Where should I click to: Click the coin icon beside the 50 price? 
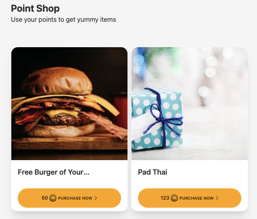53,198
